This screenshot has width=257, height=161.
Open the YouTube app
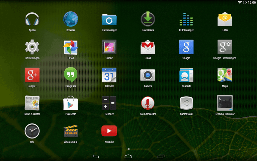pos(109,131)
